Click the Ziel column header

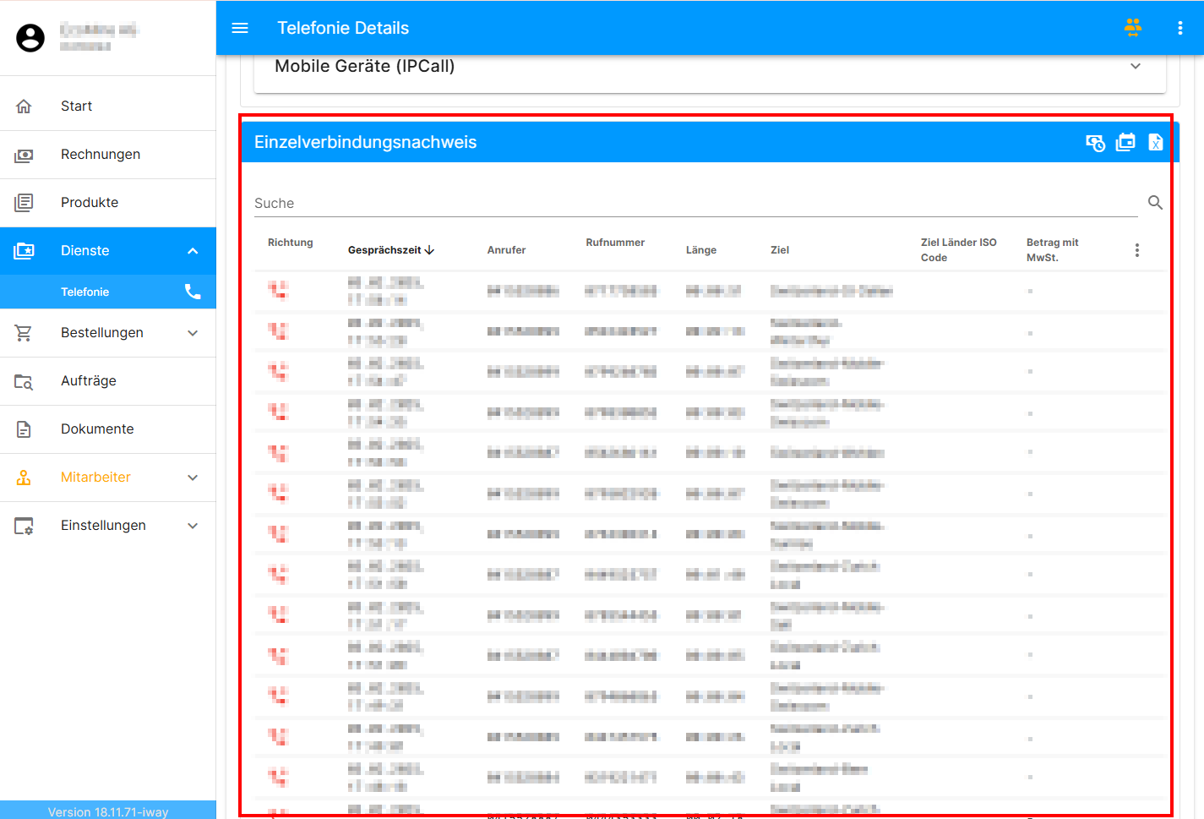click(x=779, y=250)
